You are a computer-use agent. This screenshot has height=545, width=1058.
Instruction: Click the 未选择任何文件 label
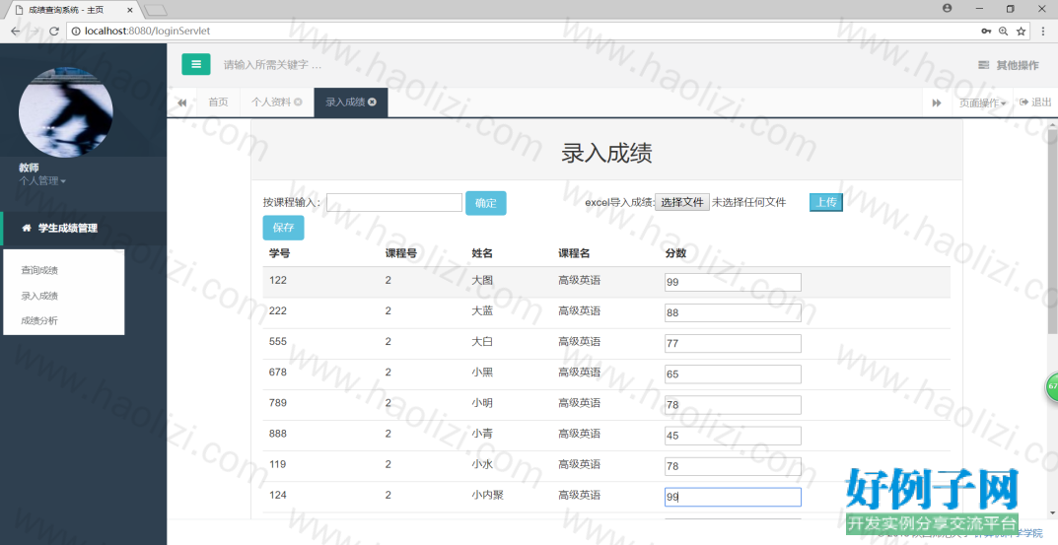749,202
